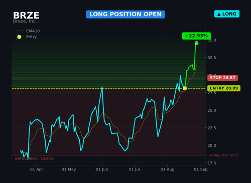This screenshot has height=183, width=251.
Task: Click the INITIAL STOP 18.55 label
Action: point(223,155)
